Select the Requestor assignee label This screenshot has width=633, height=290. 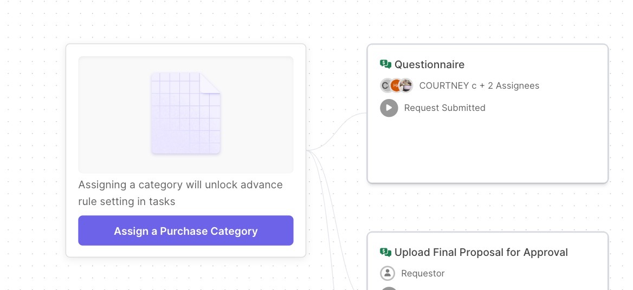423,273
